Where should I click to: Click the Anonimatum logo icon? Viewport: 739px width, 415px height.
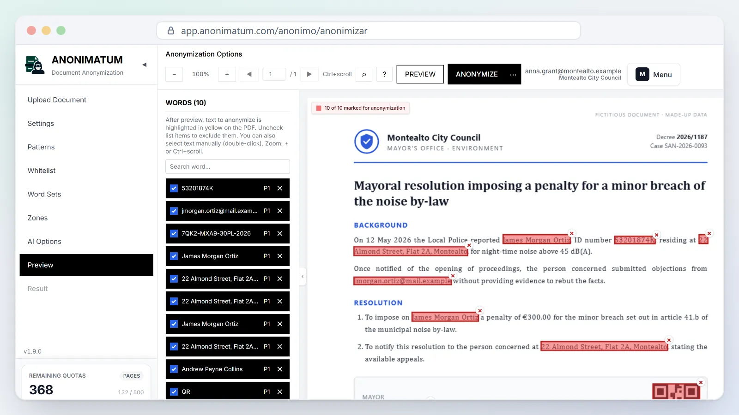click(x=35, y=65)
